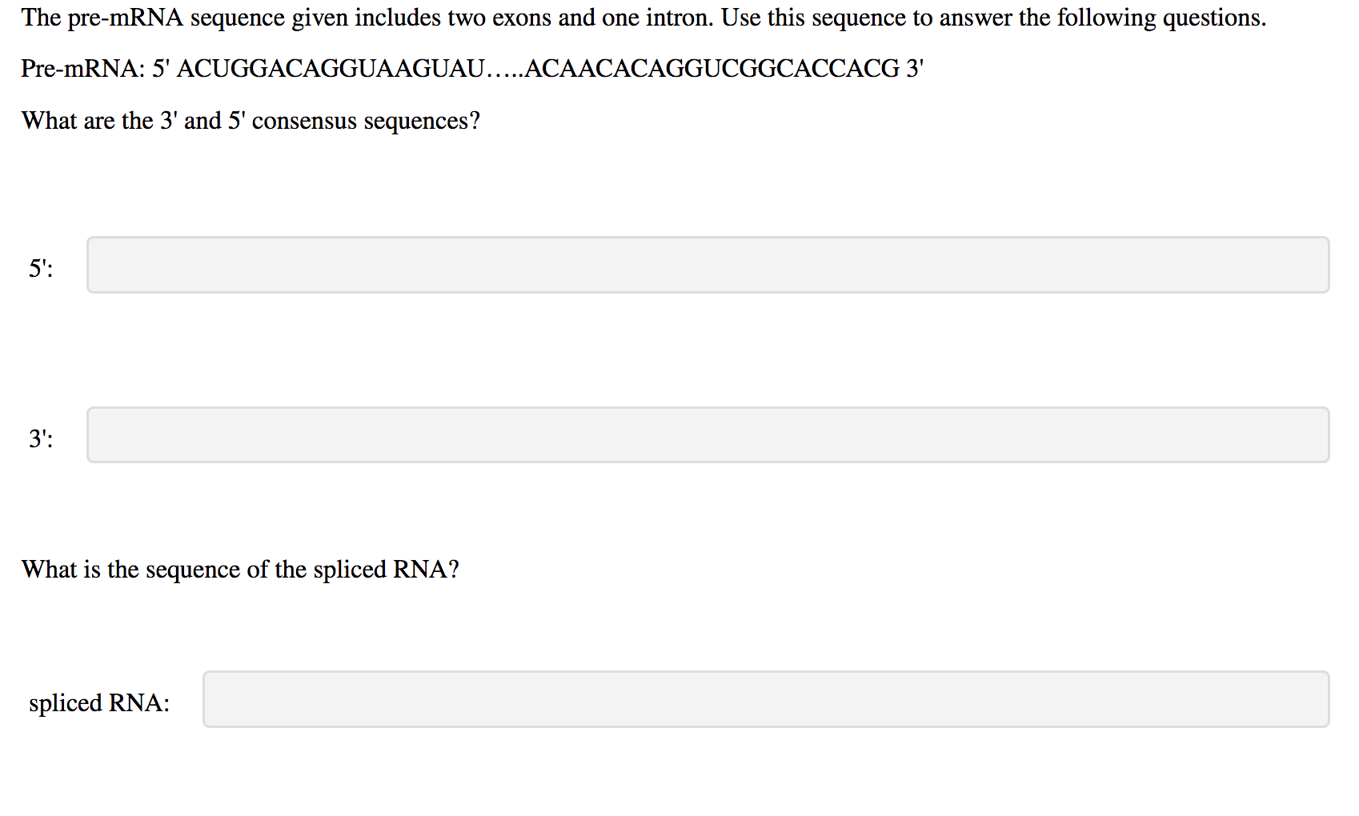Select the 5': label text

(x=40, y=267)
